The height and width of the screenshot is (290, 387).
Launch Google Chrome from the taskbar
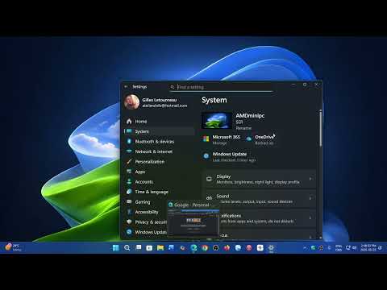coord(205,247)
